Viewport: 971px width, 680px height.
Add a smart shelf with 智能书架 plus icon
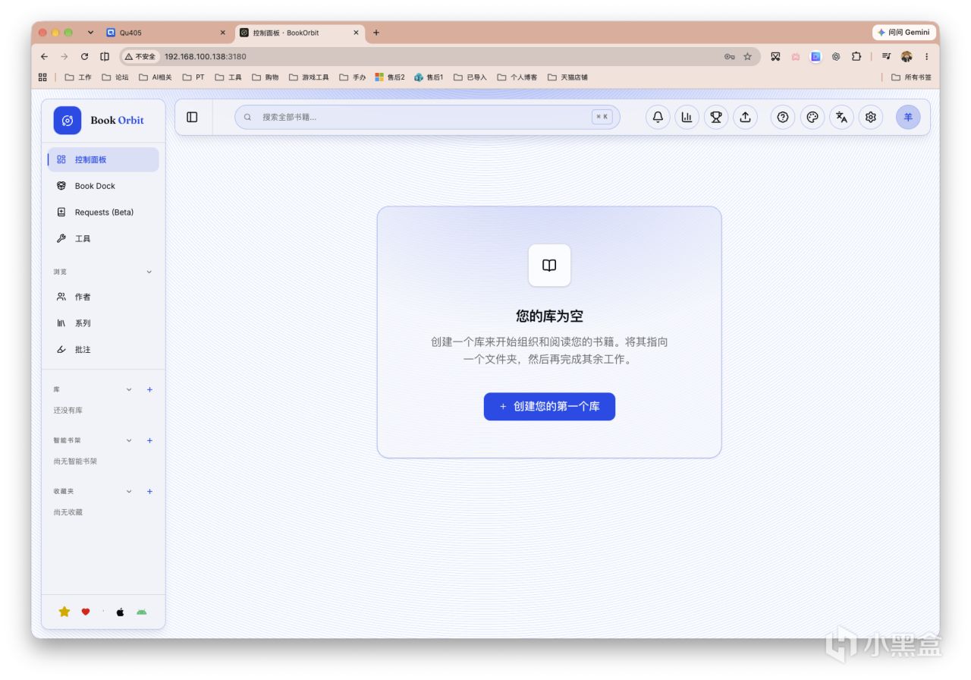tap(149, 440)
